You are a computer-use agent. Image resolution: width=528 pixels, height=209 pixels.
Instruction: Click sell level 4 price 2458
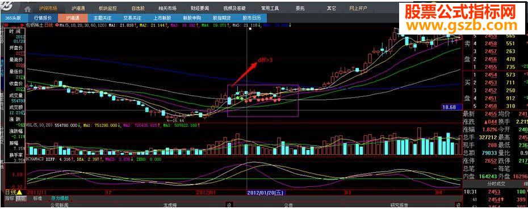[x=491, y=44]
